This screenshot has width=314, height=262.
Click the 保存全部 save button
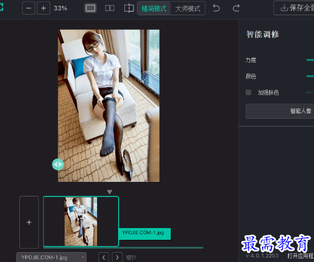coord(294,8)
